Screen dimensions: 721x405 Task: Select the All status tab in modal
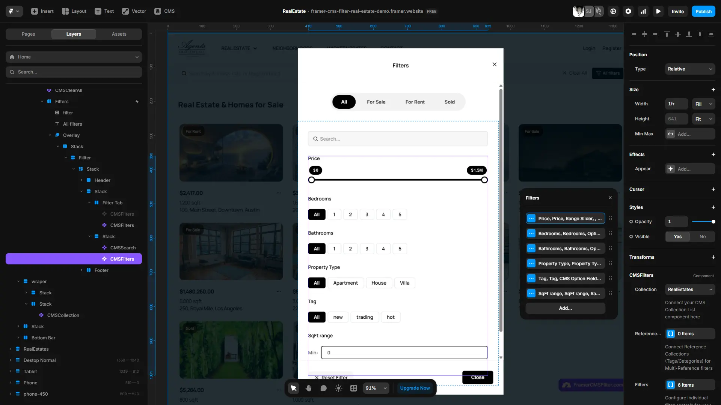(x=344, y=102)
